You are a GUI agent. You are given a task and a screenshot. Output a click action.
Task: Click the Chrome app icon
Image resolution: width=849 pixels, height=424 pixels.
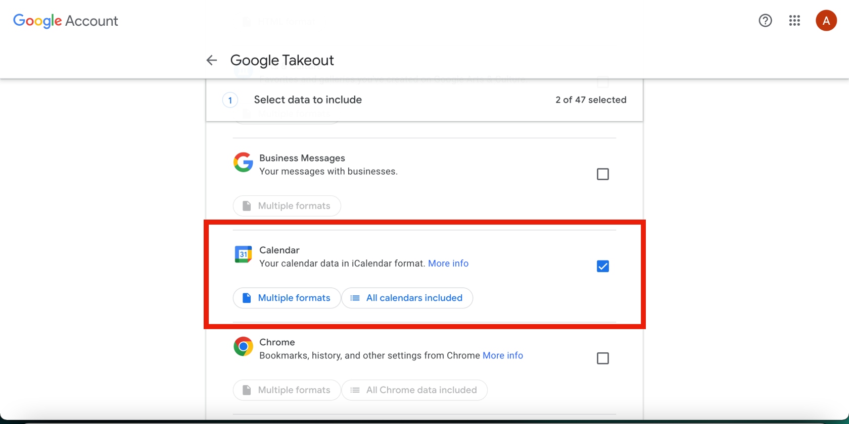pyautogui.click(x=243, y=346)
